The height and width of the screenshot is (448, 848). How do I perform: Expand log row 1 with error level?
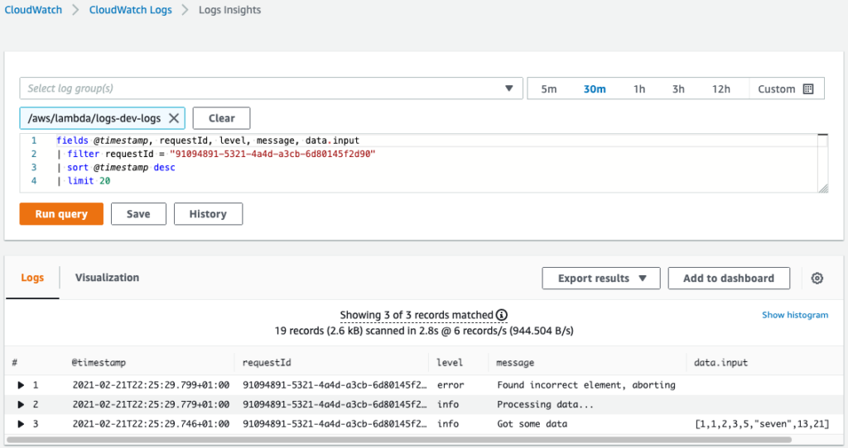[x=21, y=385]
